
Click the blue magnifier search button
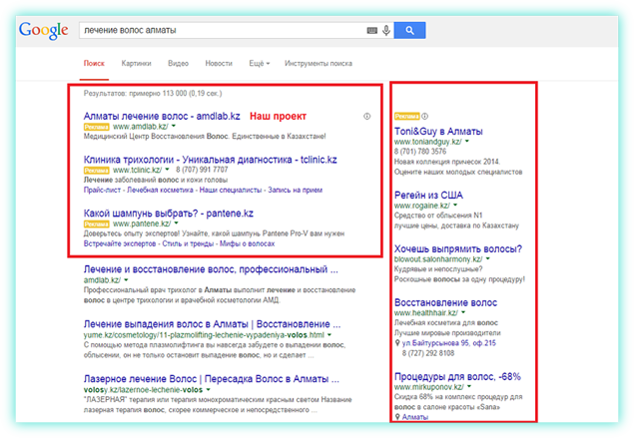(x=409, y=30)
